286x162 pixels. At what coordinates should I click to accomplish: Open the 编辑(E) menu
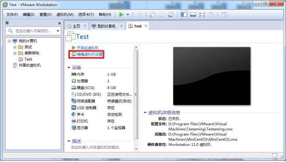coord(29,15)
